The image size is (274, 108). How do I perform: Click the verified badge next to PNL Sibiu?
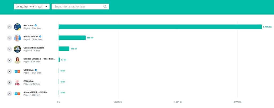(36, 25)
